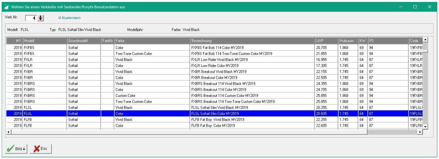This screenshot has width=439, height=159.
Task: Click the FarbNr column header
Action: point(108,41)
